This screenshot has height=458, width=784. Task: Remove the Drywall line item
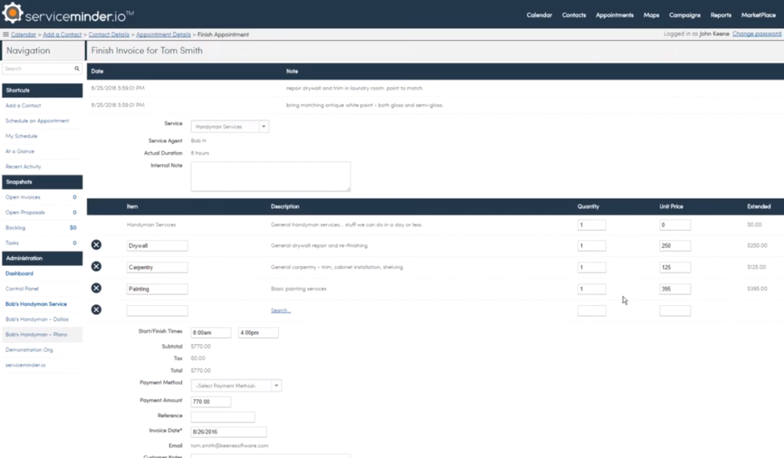click(x=96, y=245)
